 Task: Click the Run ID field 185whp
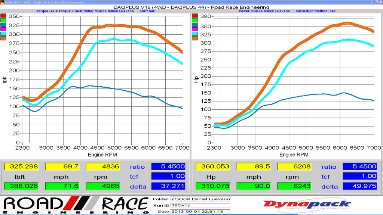[200, 205]
